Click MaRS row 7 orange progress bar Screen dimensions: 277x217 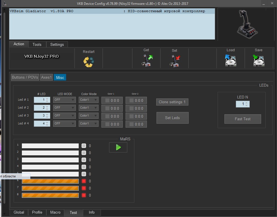coord(50,188)
